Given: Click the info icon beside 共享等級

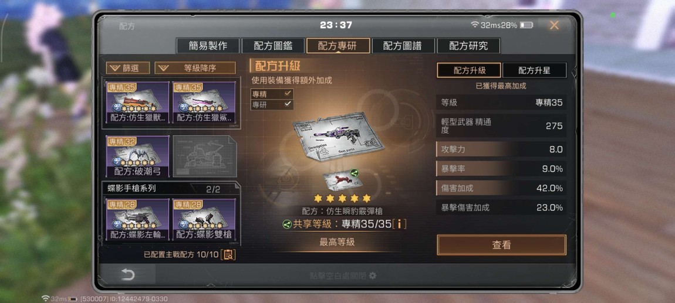Looking at the screenshot, I should 400,224.
